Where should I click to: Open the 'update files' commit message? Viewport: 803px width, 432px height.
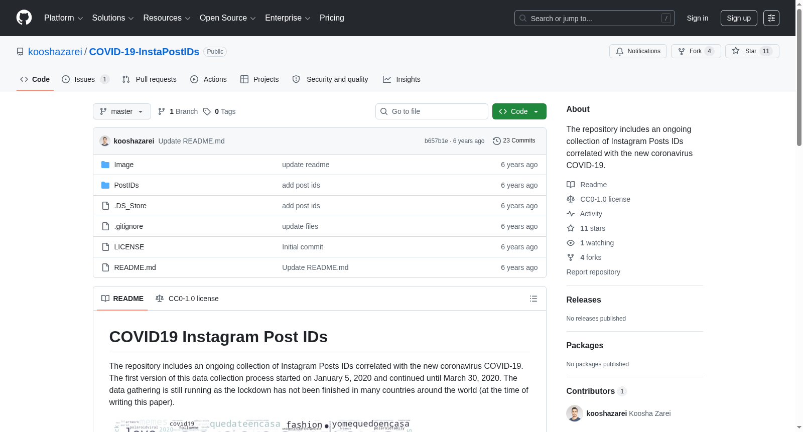tap(300, 226)
